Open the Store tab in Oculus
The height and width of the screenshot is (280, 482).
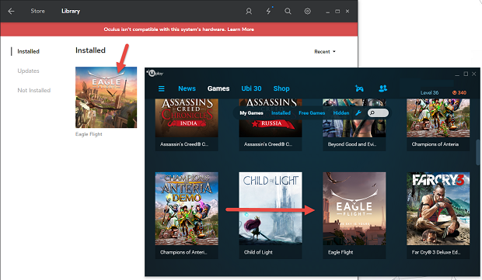[x=37, y=11]
